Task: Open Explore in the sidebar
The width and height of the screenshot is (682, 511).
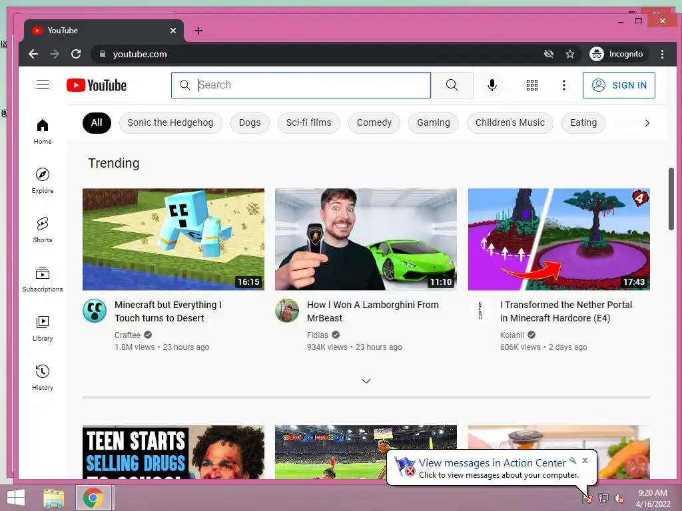Action: pyautogui.click(x=43, y=181)
